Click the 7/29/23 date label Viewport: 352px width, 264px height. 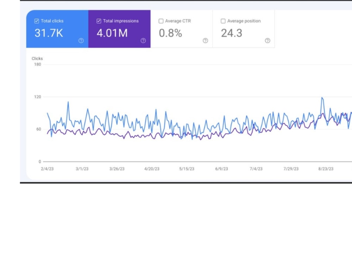[291, 169]
